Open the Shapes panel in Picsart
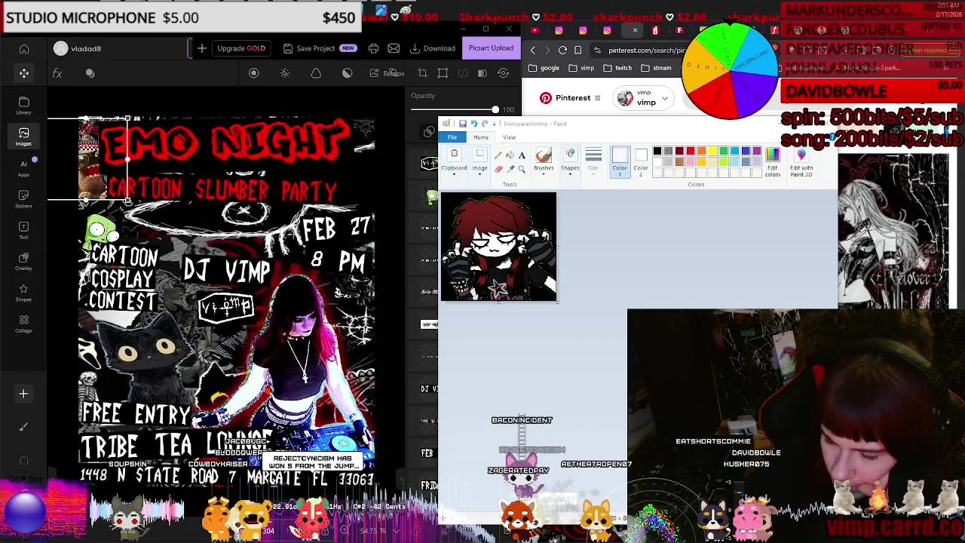 point(23,293)
